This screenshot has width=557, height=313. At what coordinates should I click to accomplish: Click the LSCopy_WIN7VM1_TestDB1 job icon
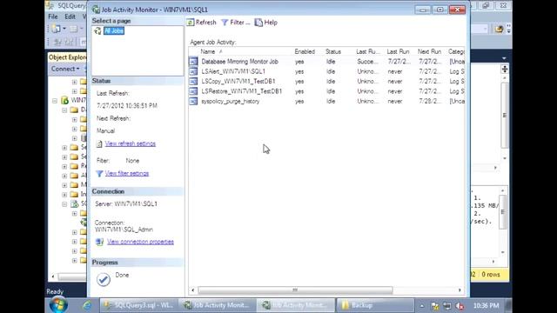click(x=193, y=81)
